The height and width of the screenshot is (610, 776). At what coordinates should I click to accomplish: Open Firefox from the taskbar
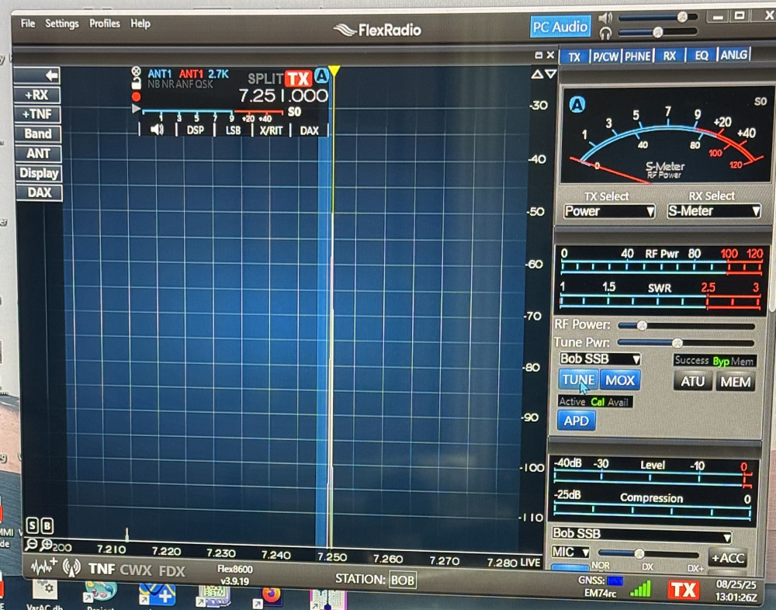271,594
